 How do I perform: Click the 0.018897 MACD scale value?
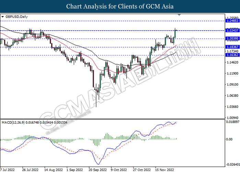(232, 122)
